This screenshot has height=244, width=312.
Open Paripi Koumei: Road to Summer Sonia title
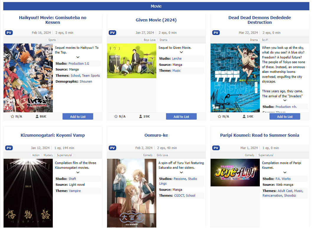point(260,135)
